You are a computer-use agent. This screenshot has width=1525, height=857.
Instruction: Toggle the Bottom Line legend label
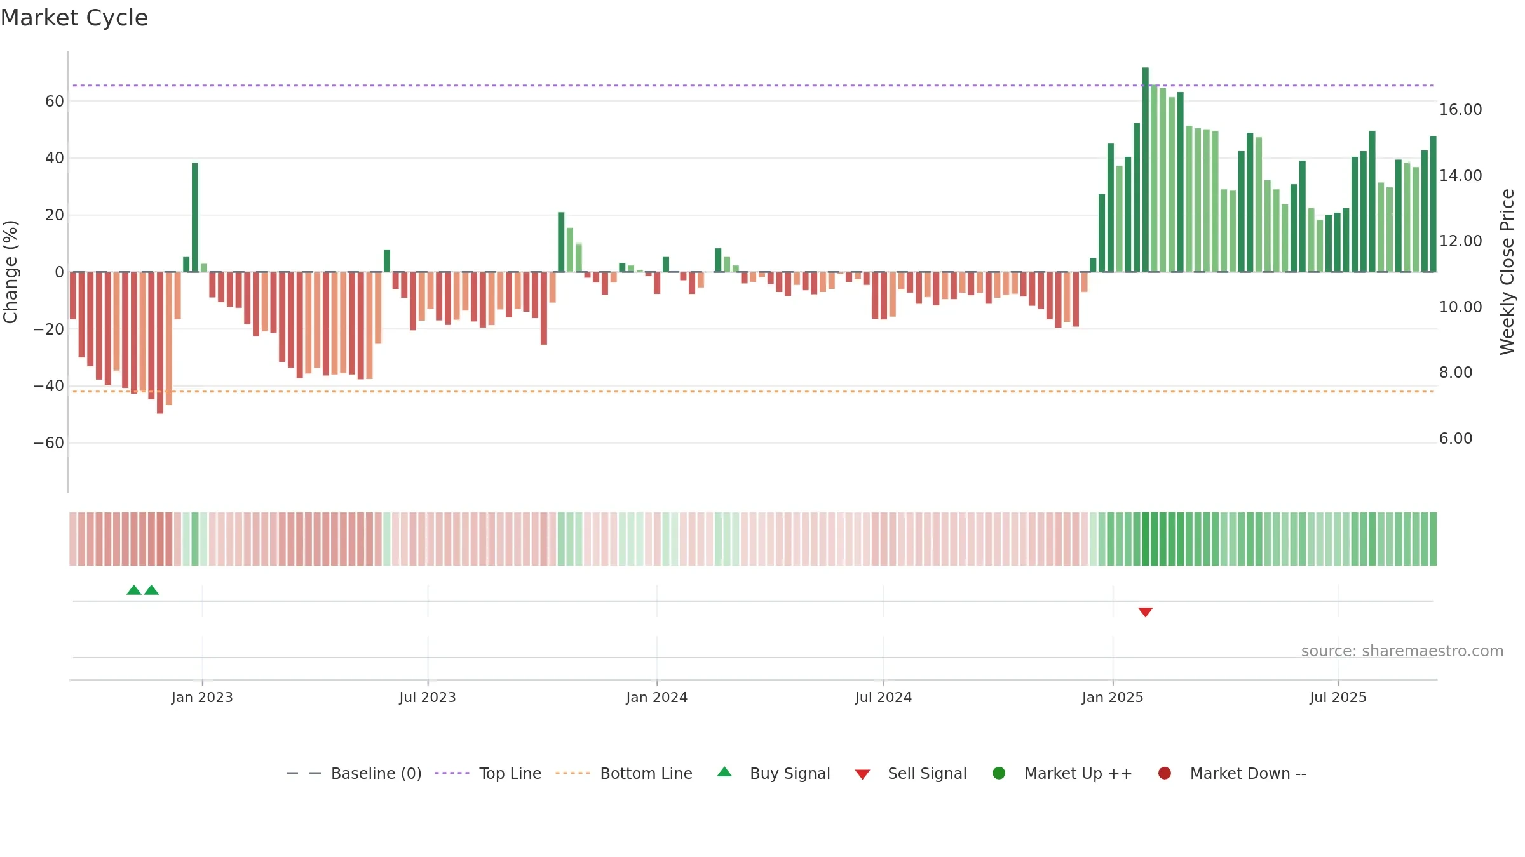[x=646, y=773]
